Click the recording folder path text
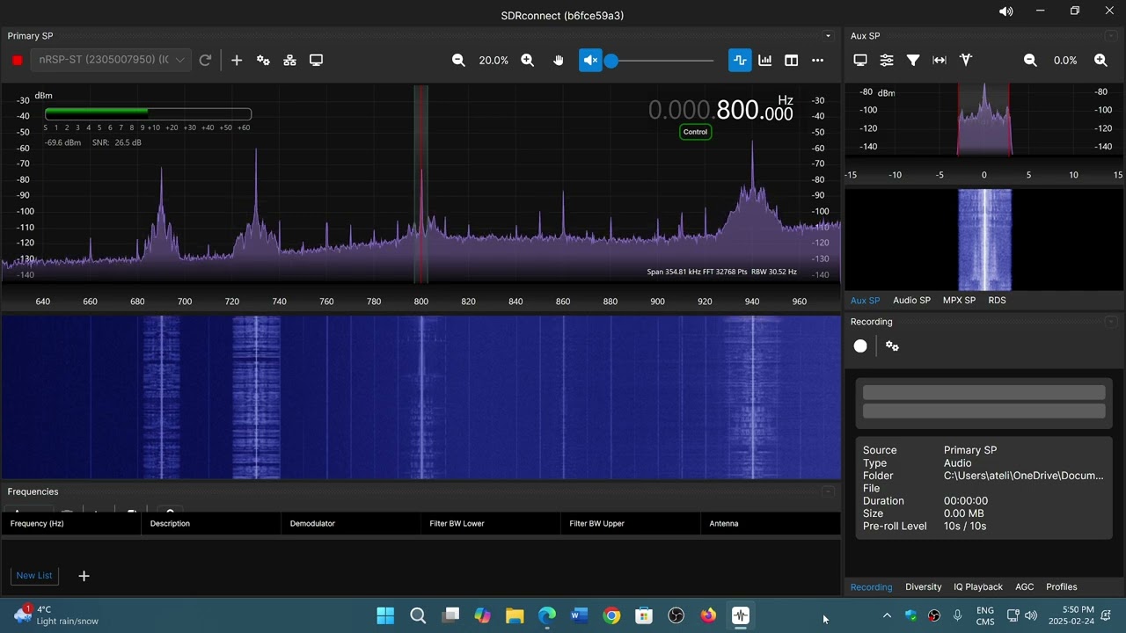Viewport: 1126px width, 633px height. 1023,476
